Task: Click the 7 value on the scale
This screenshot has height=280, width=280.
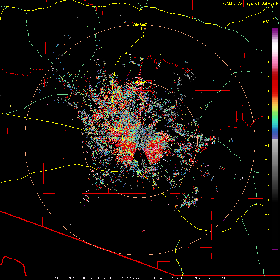Action: tap(268, 35)
